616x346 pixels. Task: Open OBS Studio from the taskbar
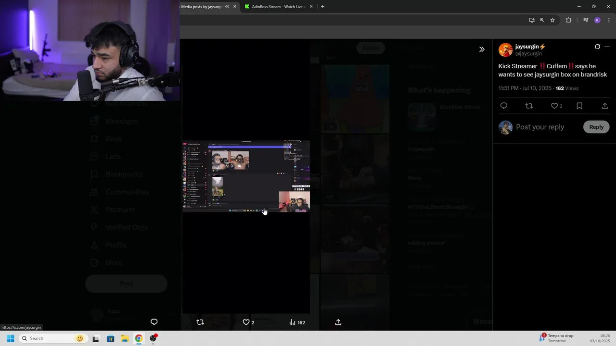pyautogui.click(x=153, y=339)
